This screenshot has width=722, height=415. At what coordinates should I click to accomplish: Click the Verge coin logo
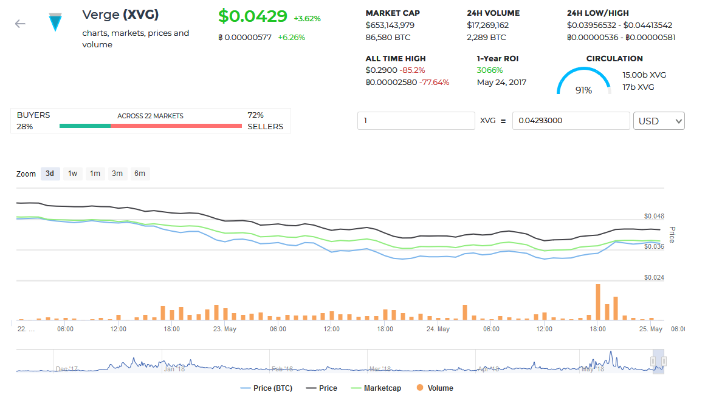tap(55, 22)
